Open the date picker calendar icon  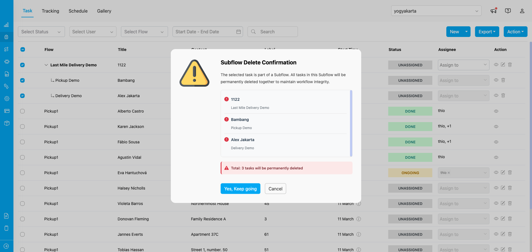(x=239, y=32)
